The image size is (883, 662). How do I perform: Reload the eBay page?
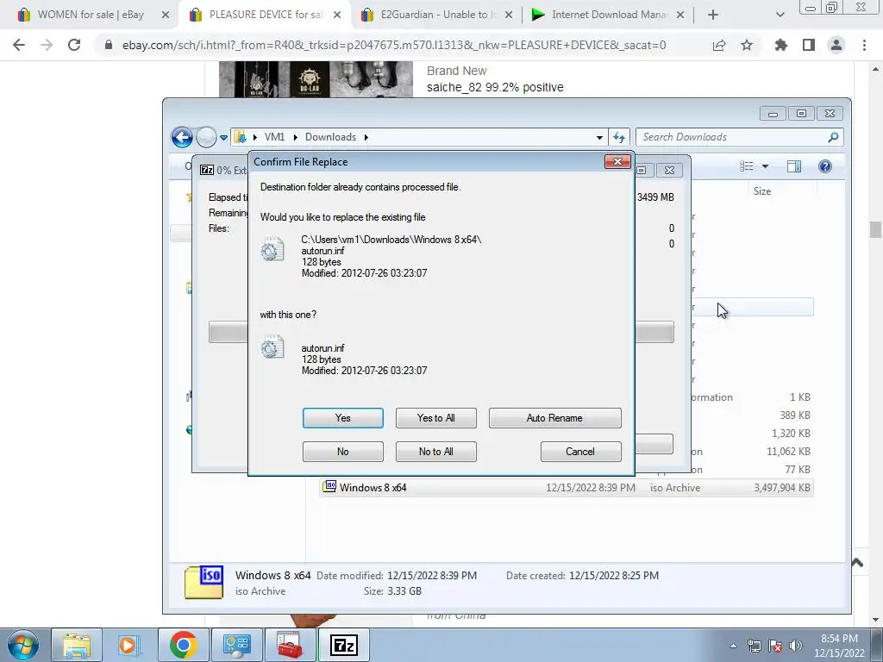(74, 45)
